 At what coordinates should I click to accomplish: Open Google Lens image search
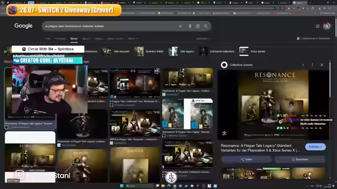click(x=198, y=26)
